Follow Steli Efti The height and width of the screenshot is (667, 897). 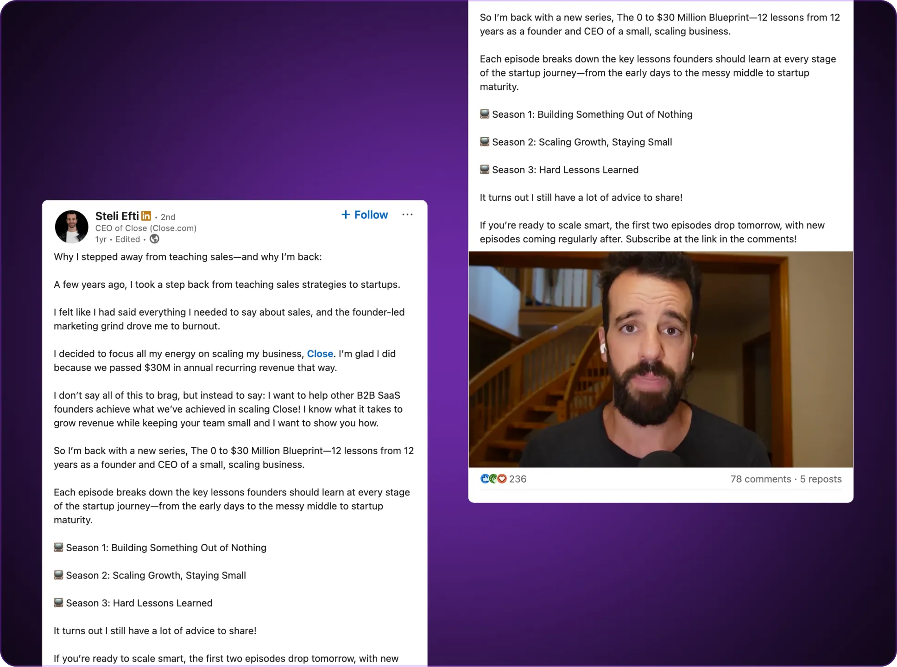pyautogui.click(x=365, y=215)
